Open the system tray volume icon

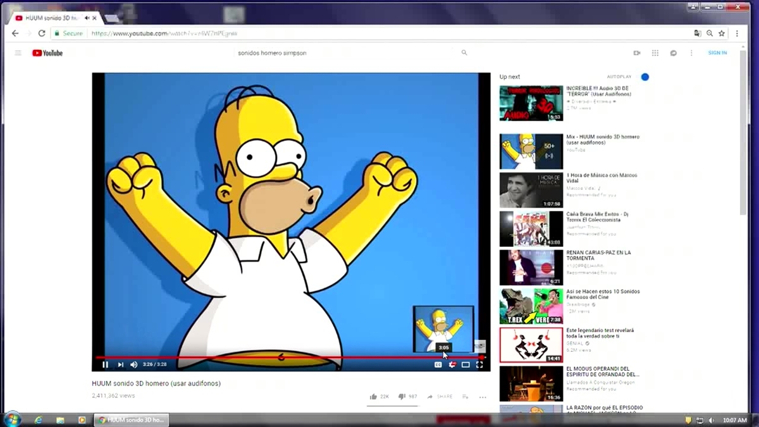point(712,420)
